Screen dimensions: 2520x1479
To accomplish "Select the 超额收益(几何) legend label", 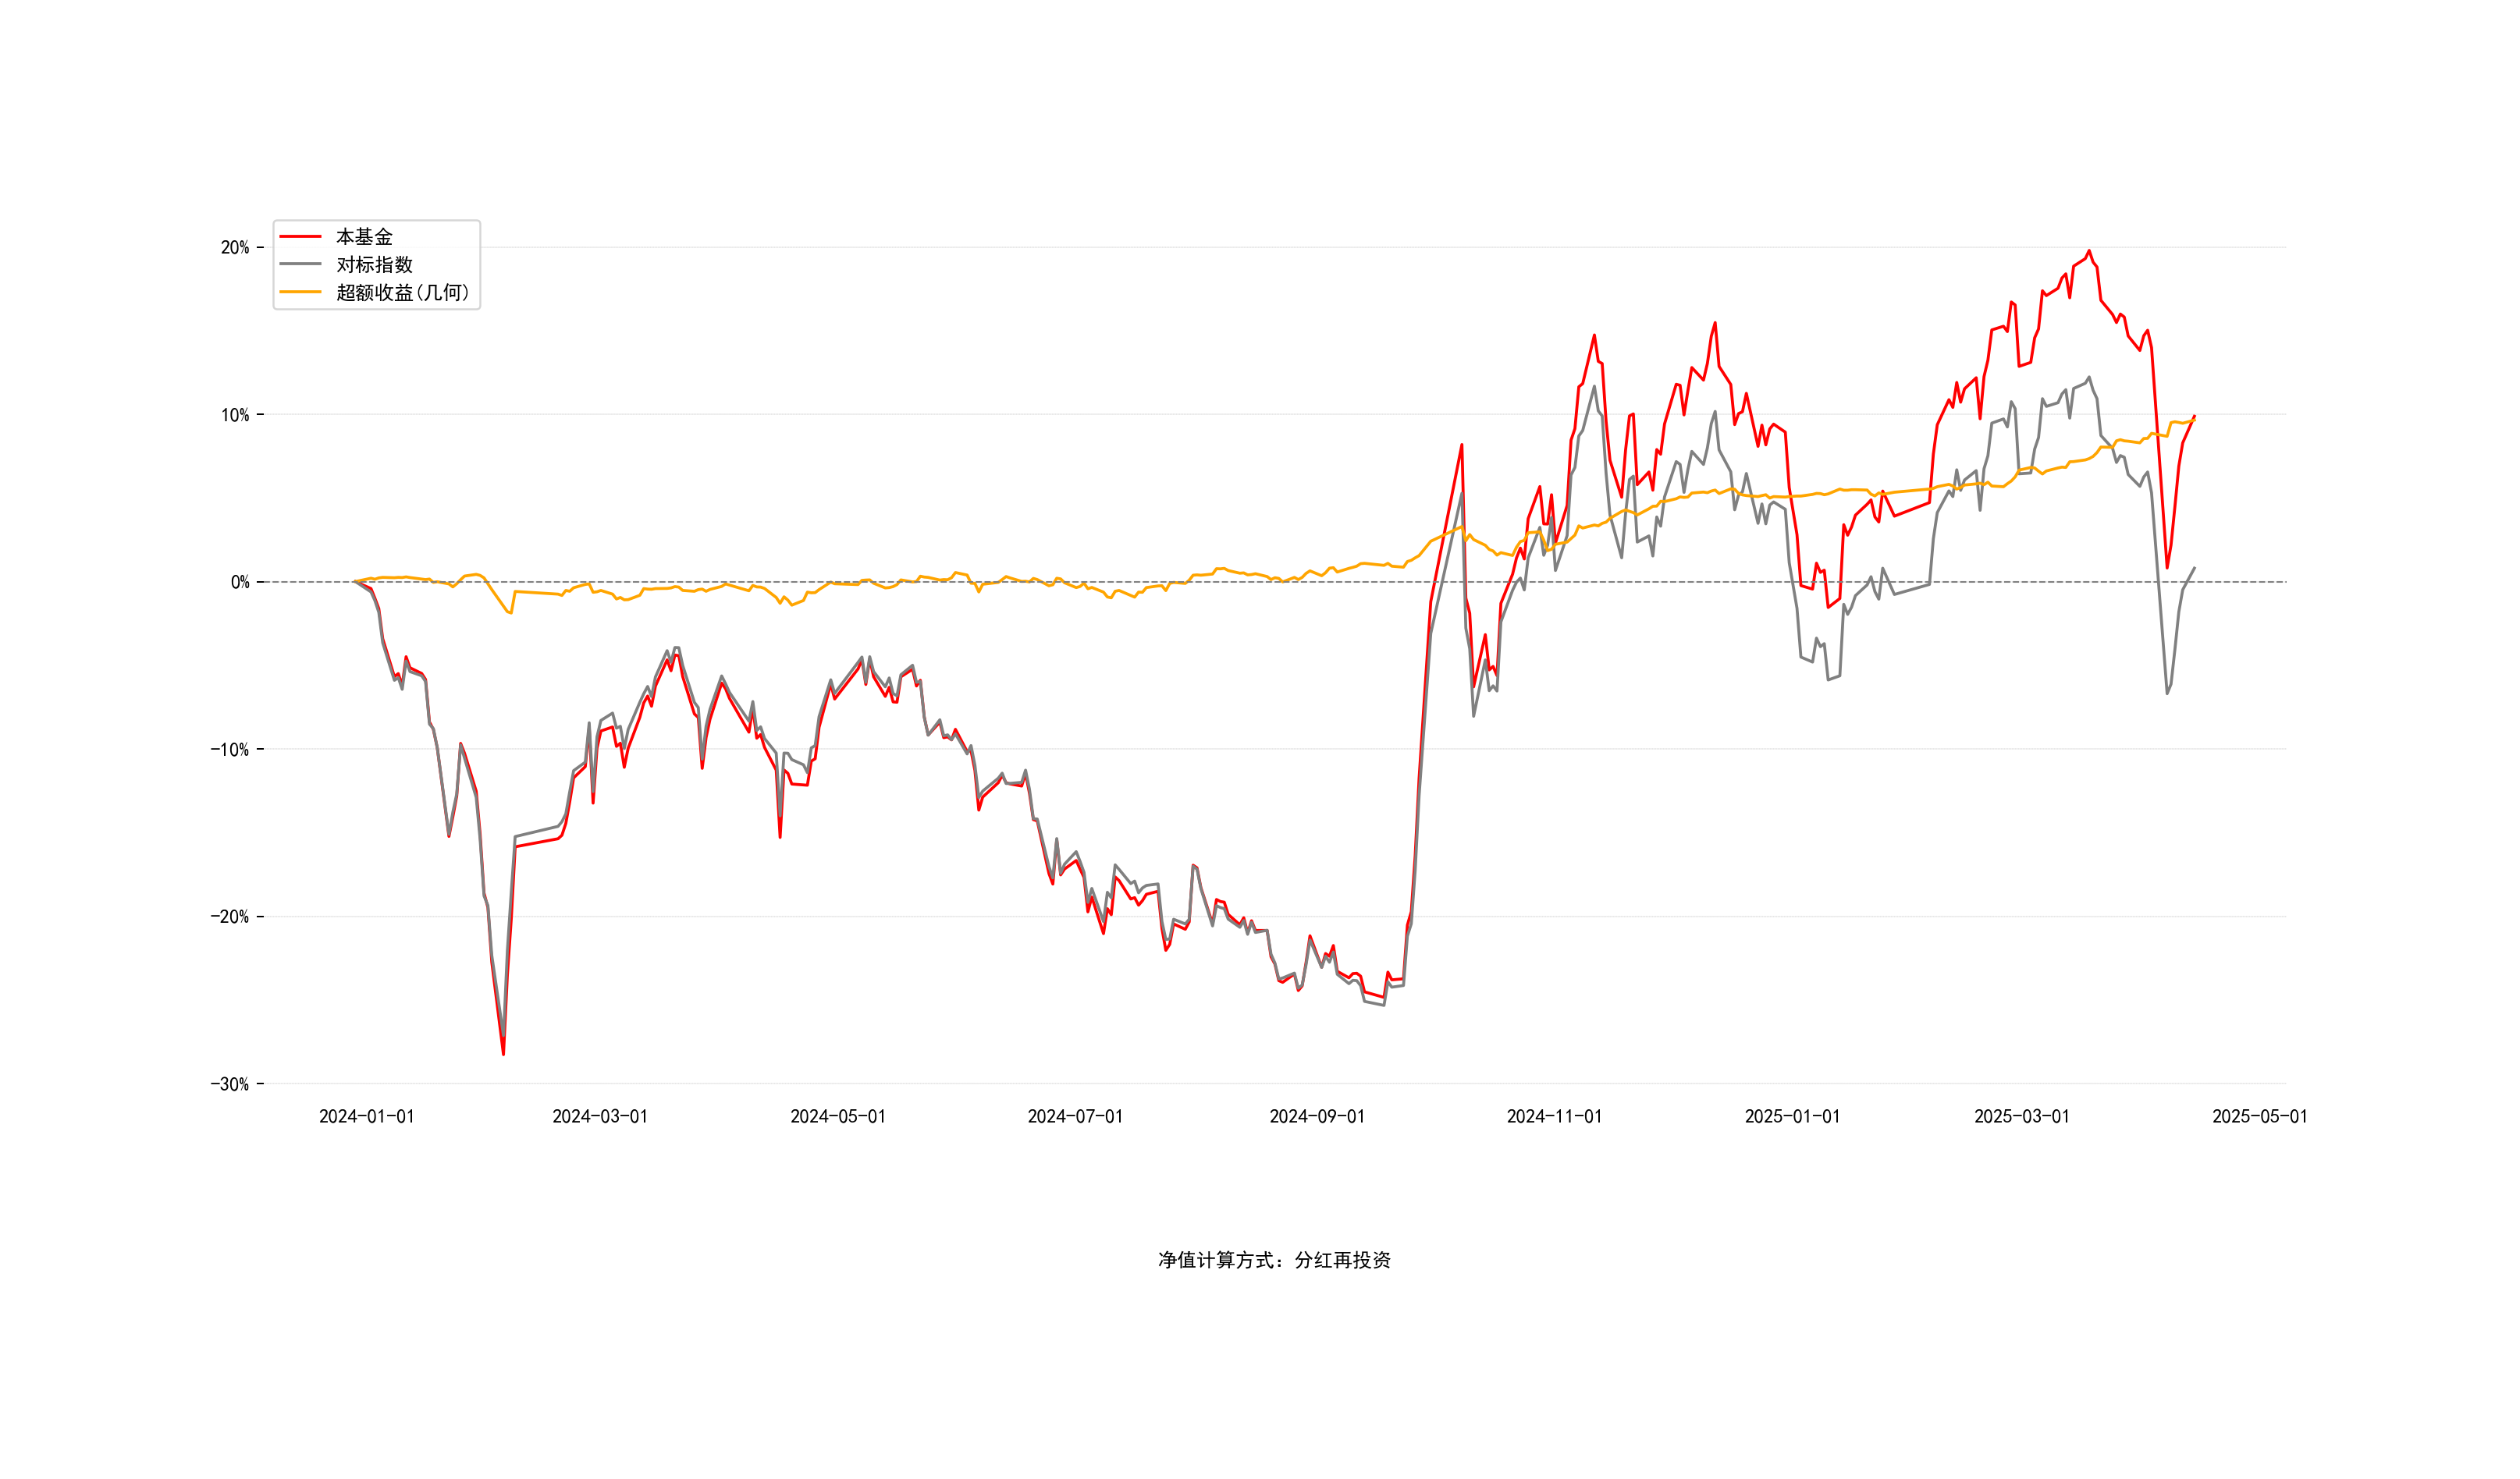I will click(402, 293).
